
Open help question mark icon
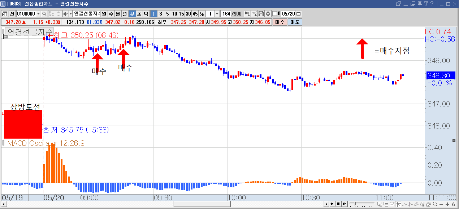point(432,4)
